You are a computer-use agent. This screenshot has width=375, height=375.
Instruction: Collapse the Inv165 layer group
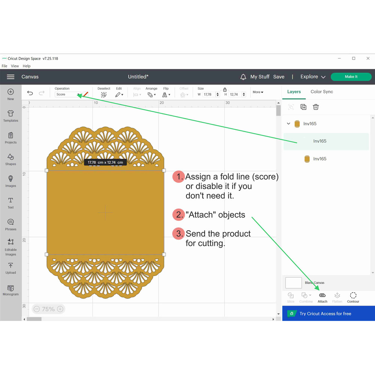coord(288,123)
